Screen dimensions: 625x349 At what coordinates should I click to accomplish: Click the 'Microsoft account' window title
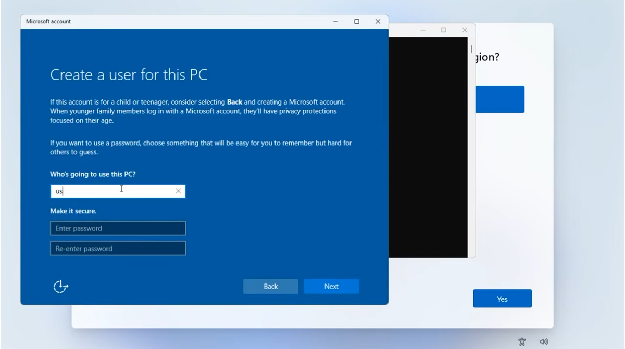coord(48,21)
